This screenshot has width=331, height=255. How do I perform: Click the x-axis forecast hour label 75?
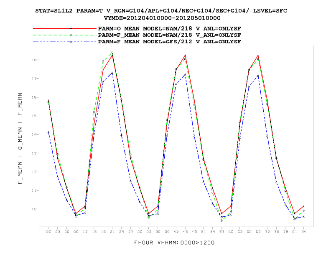coord(276,232)
